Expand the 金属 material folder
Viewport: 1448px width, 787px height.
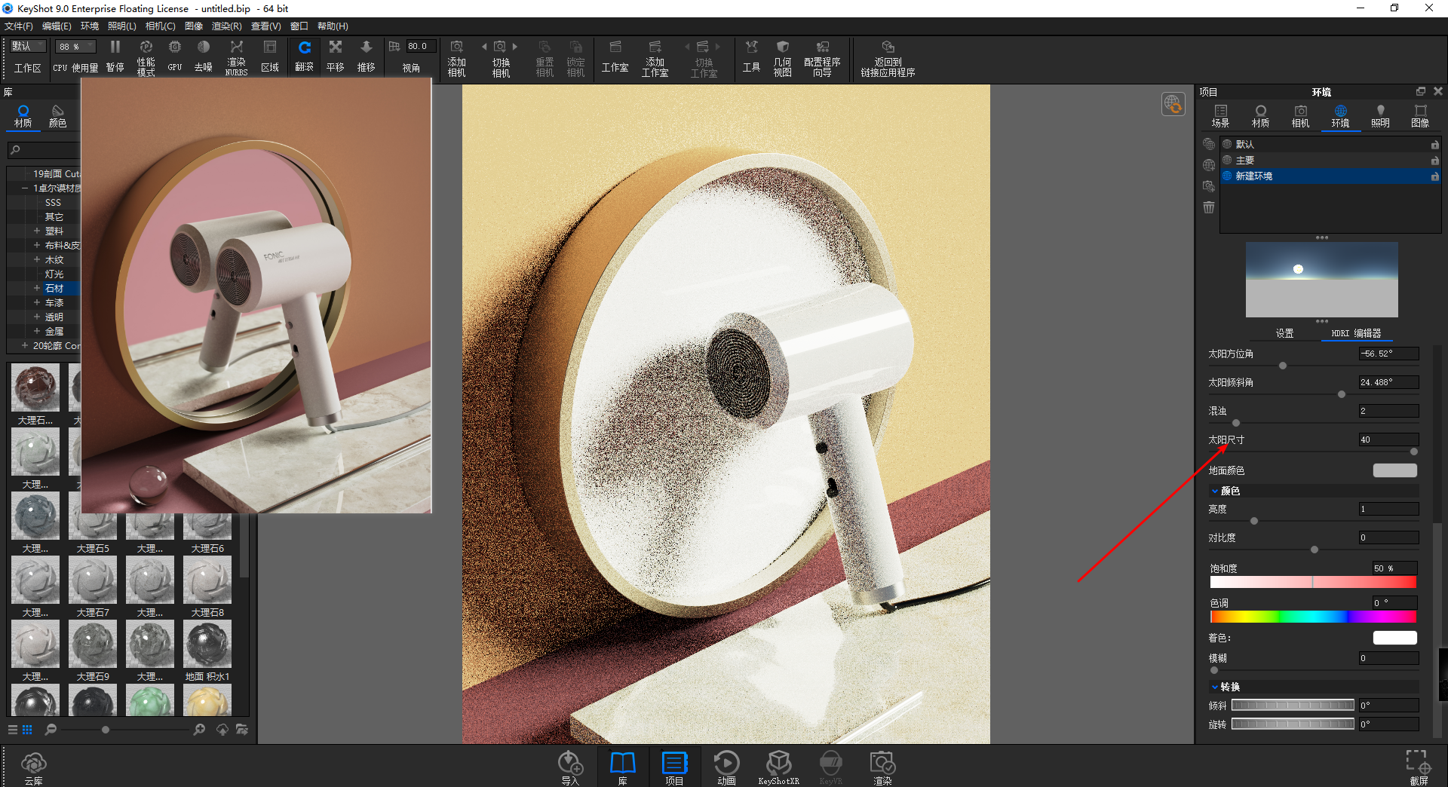point(36,331)
